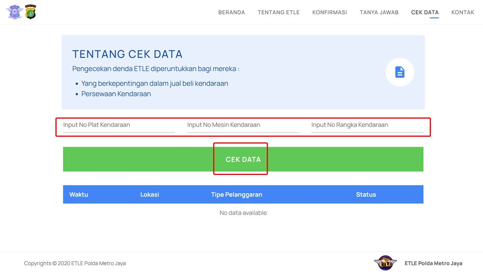Navigate to TANYA JAWAB page
Image resolution: width=483 pixels, height=272 pixels.
(x=379, y=12)
